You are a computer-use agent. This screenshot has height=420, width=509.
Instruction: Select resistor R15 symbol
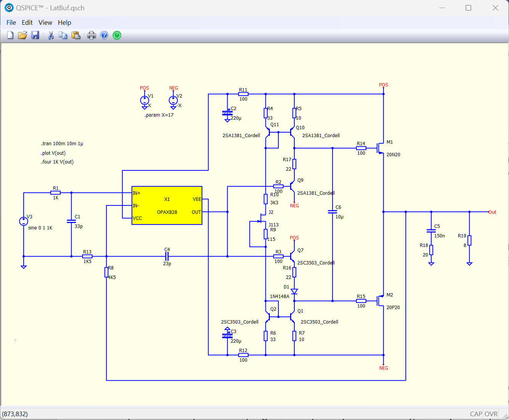pyautogui.click(x=361, y=301)
